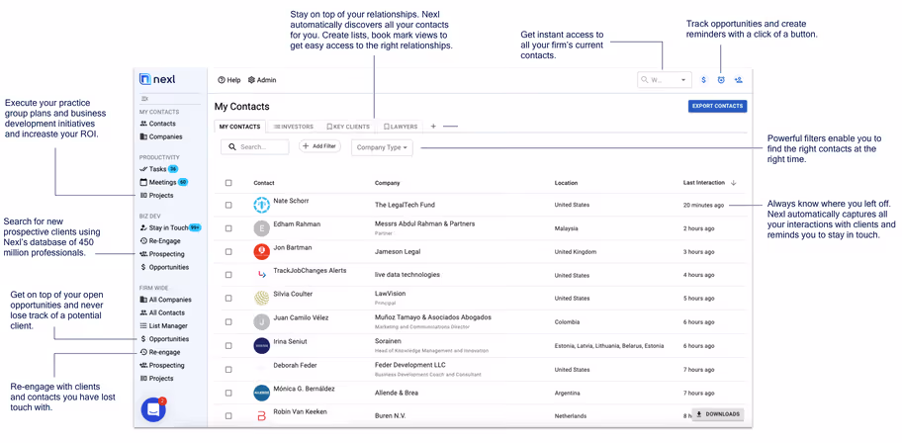Screen dimensions: 902x443
Task: Tick Irina Seniut row checkbox
Action: coord(228,346)
